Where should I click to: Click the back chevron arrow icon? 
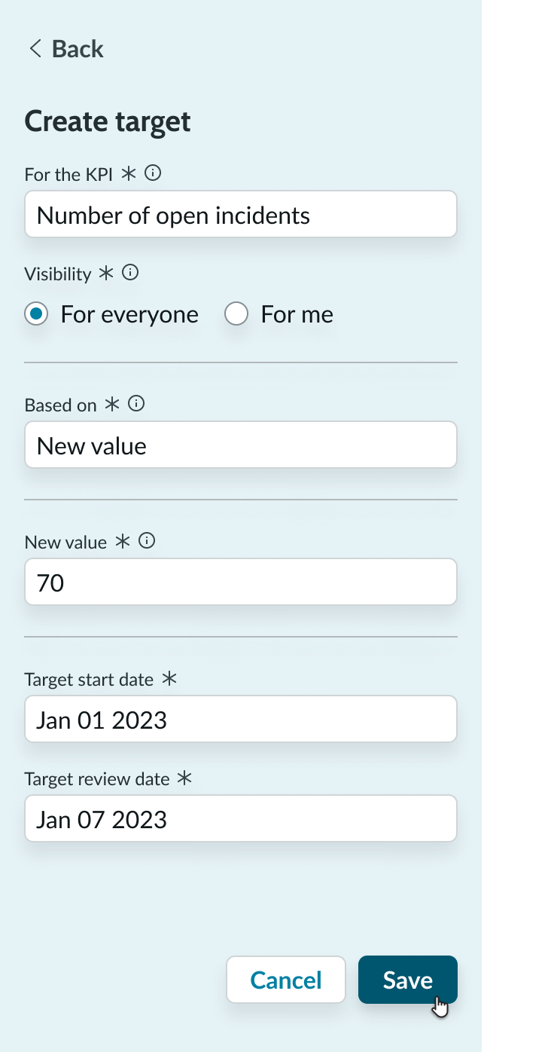(35, 48)
